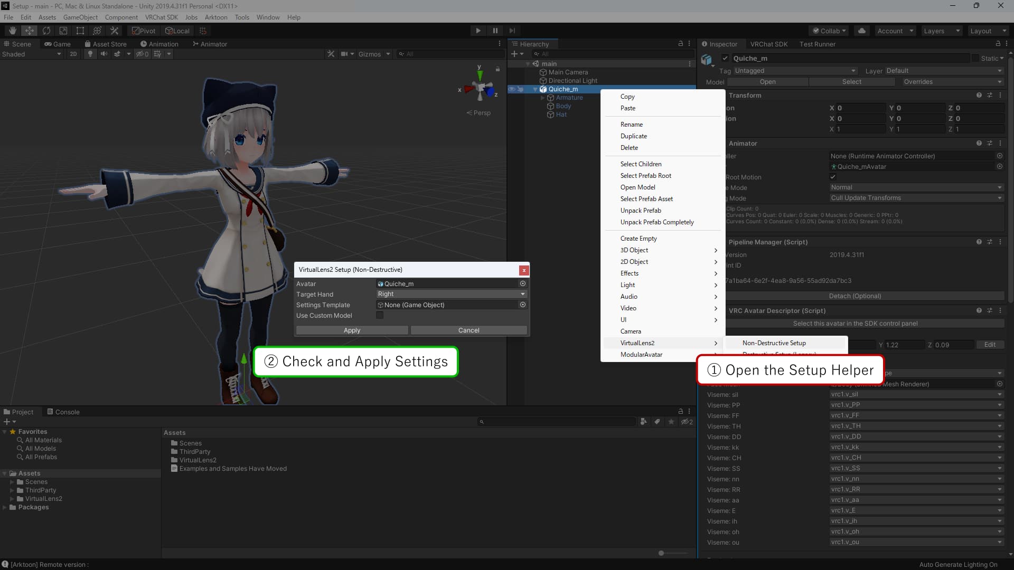Click the Play button
This screenshot has width=1014, height=570.
478,31
